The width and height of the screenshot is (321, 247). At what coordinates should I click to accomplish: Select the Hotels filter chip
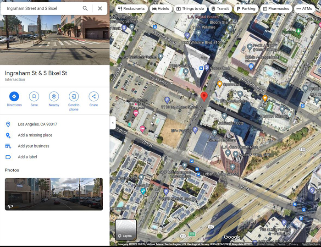(x=160, y=9)
